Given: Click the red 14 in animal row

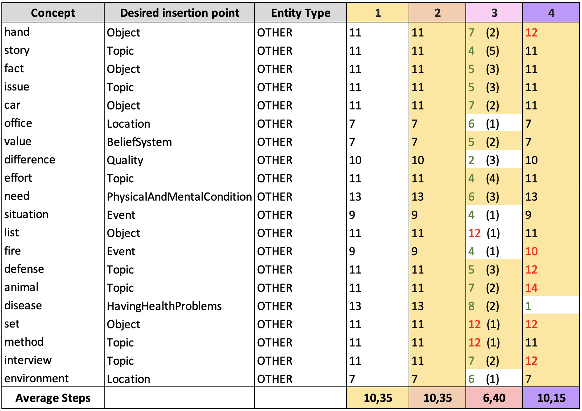Looking at the screenshot, I should (531, 288).
